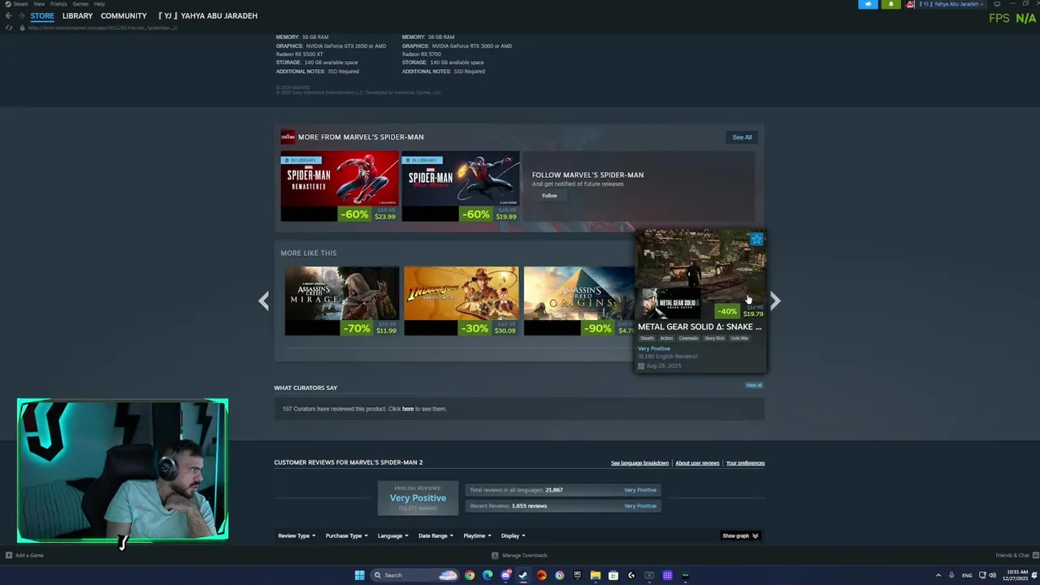Reload the page with the refresh icon
1040x585 pixels.
[x=9, y=28]
